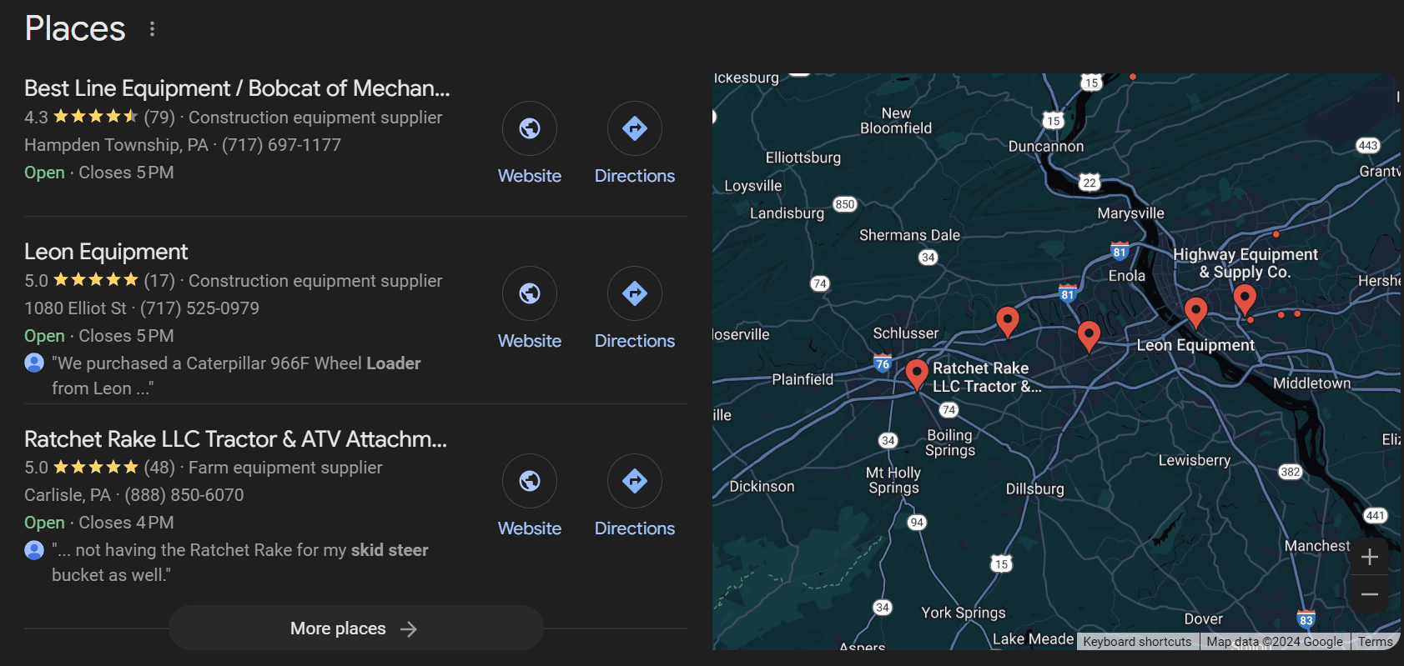Select the Ratchet Rake LLC Tractor map pin
The height and width of the screenshot is (666, 1404).
(917, 374)
